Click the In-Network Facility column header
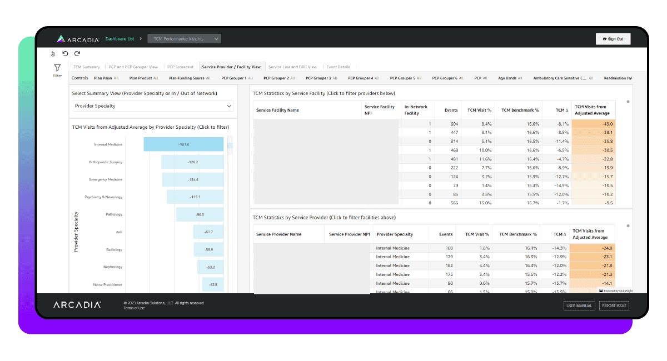The image size is (667, 361). [415, 110]
